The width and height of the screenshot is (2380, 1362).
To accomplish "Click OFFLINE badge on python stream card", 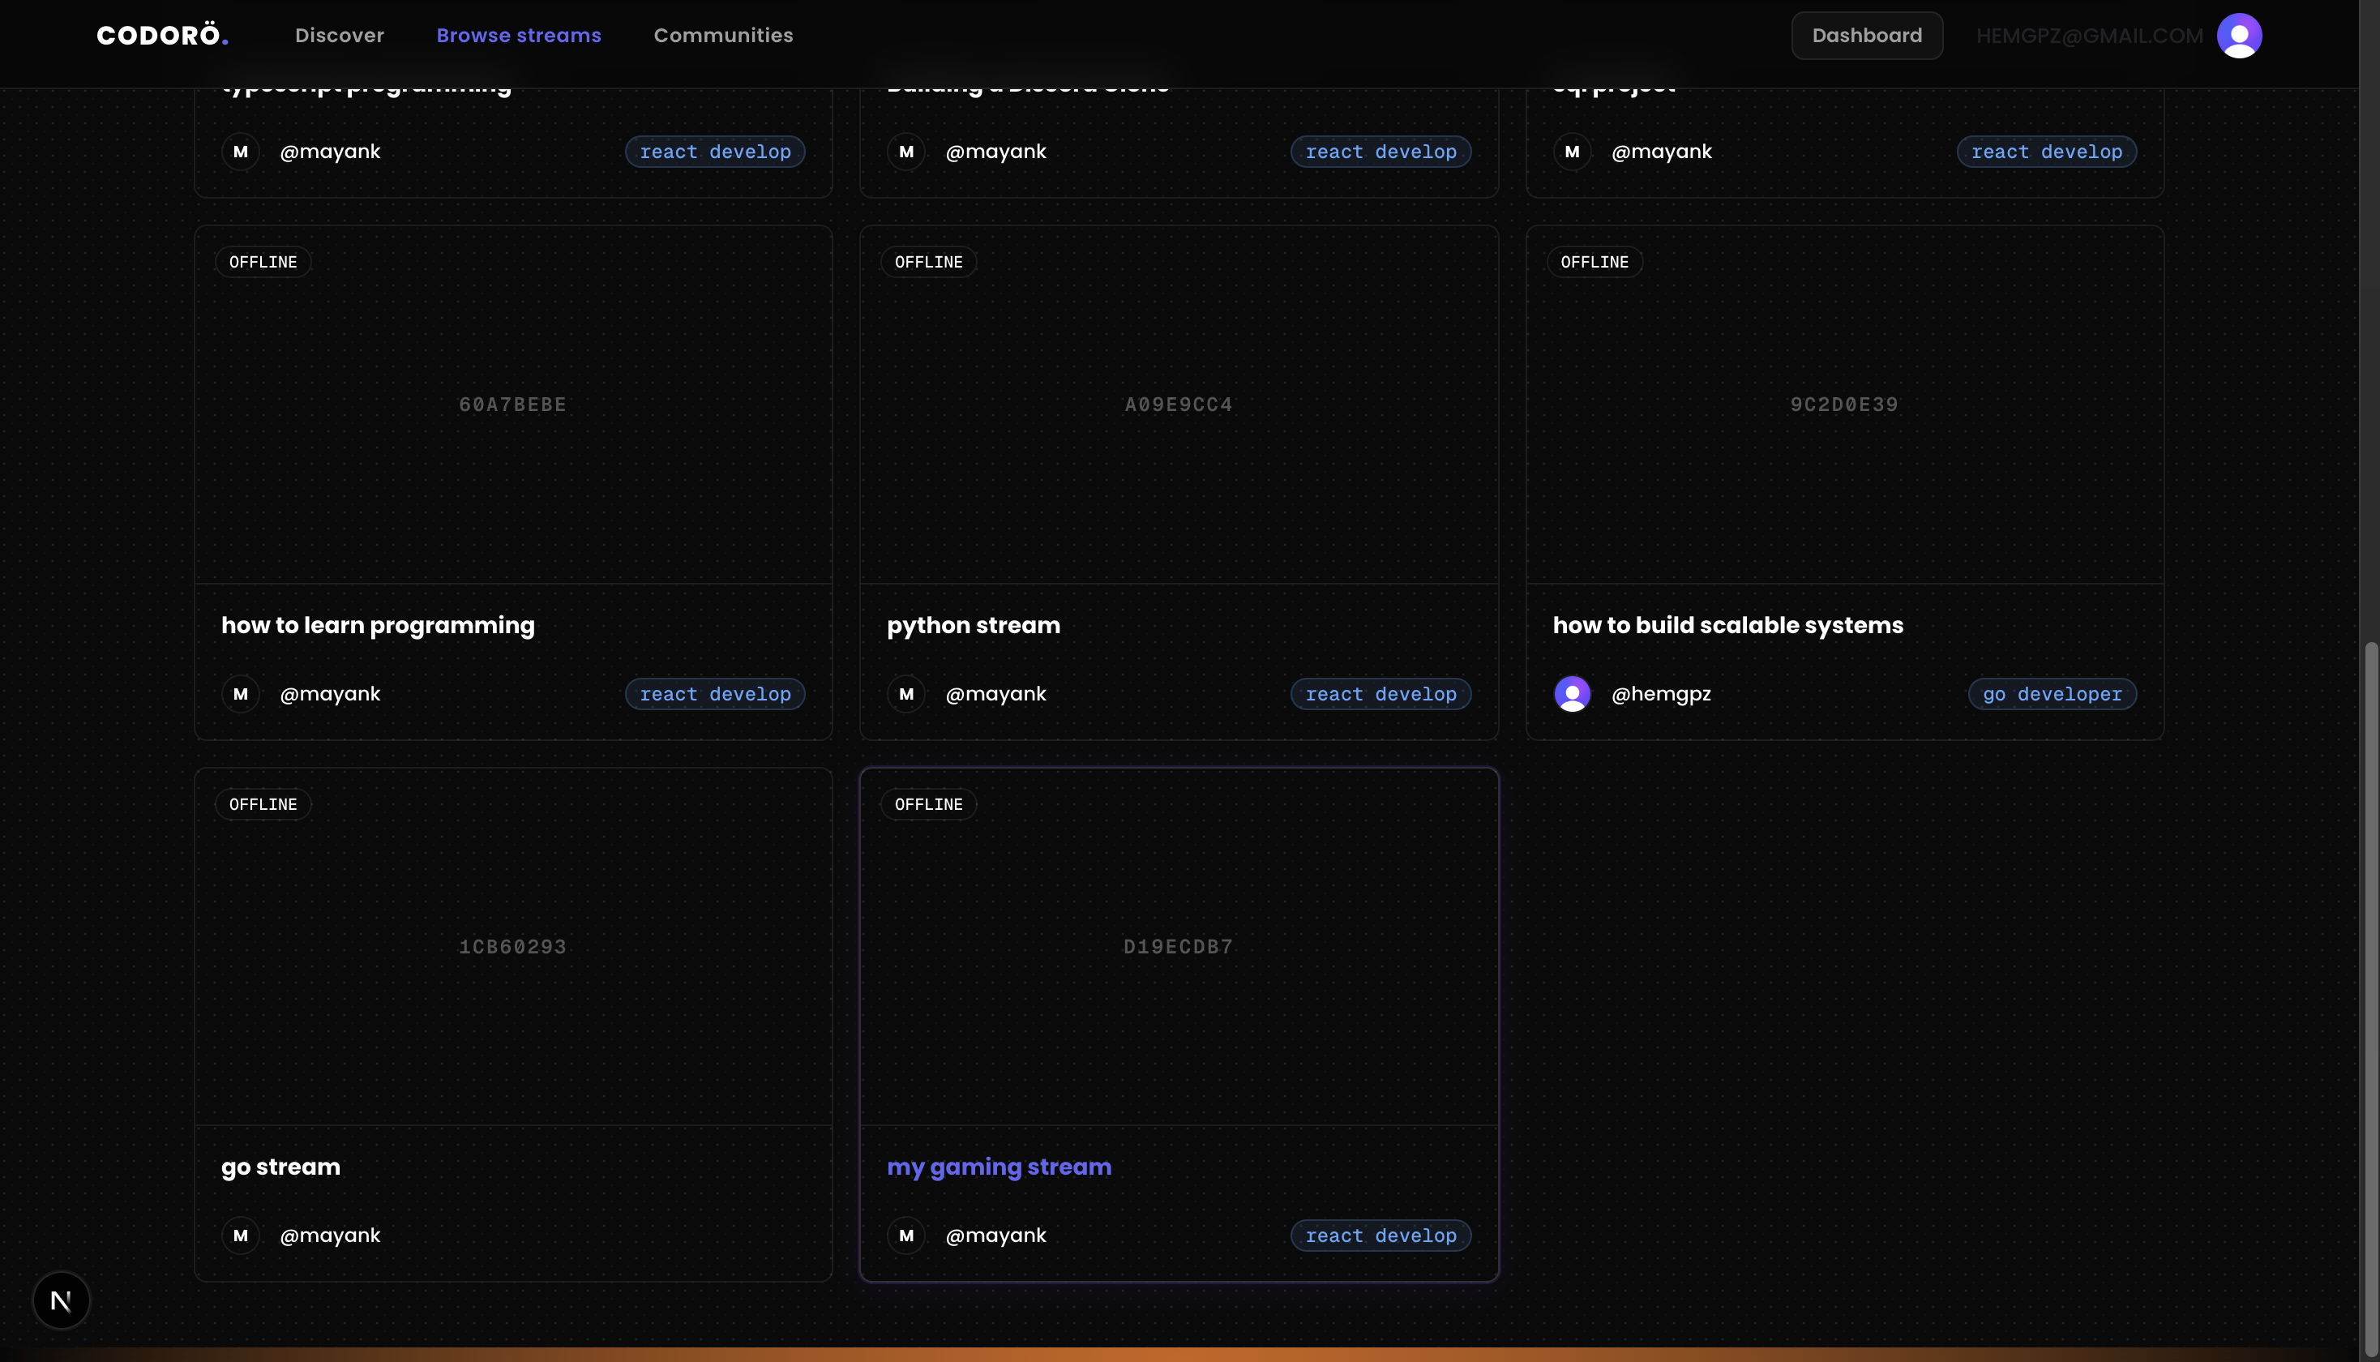I will pos(929,262).
